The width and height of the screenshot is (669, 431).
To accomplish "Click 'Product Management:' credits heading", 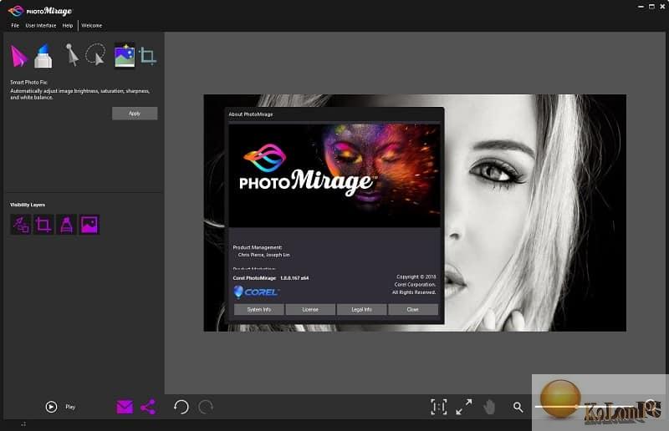I will pyautogui.click(x=258, y=247).
